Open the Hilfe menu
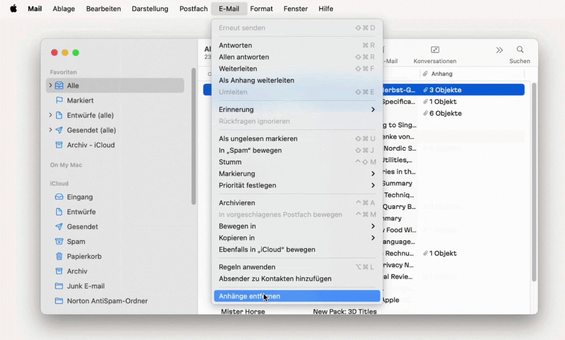 (x=326, y=9)
